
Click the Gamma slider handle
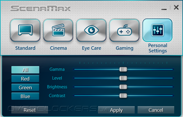123,69
